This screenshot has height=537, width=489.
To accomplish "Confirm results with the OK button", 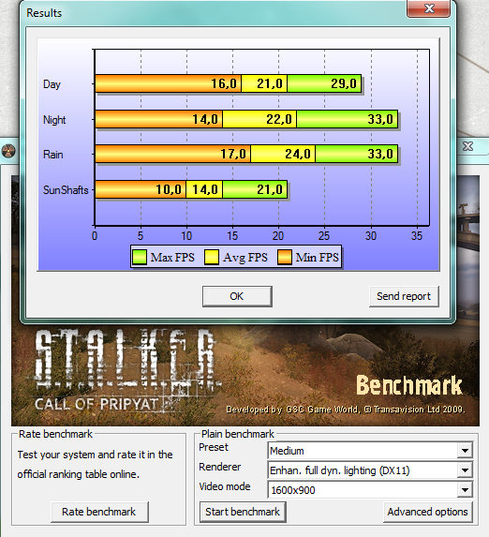I will click(237, 296).
